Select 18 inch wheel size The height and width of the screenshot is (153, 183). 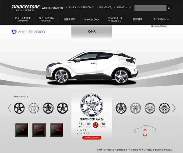pyautogui.click(x=88, y=125)
